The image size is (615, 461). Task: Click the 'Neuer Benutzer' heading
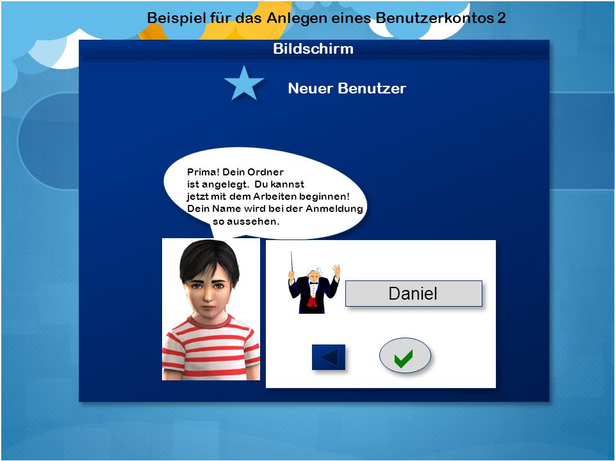(x=347, y=88)
